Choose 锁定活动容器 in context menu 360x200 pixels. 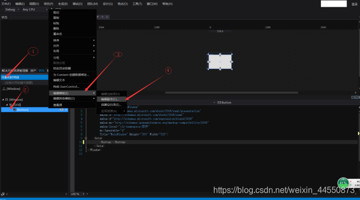[72, 69]
